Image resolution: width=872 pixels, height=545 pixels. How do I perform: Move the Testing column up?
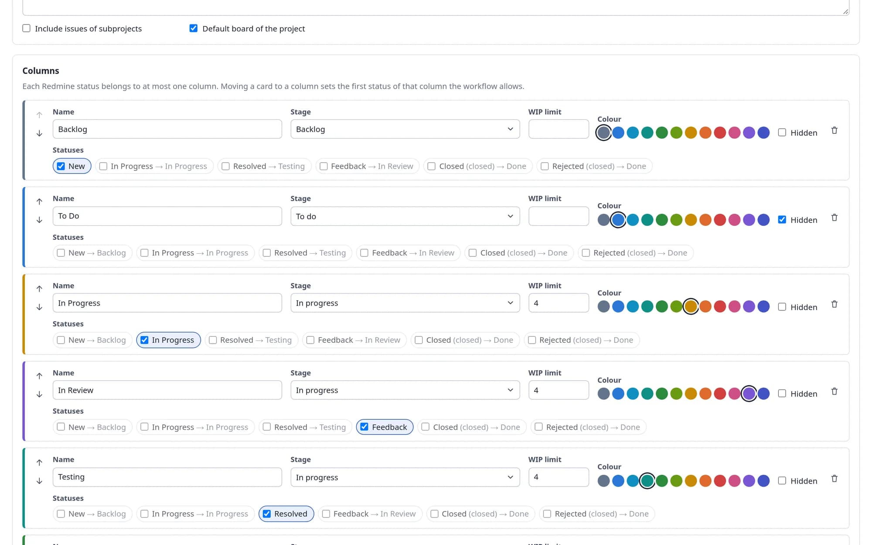(x=39, y=462)
